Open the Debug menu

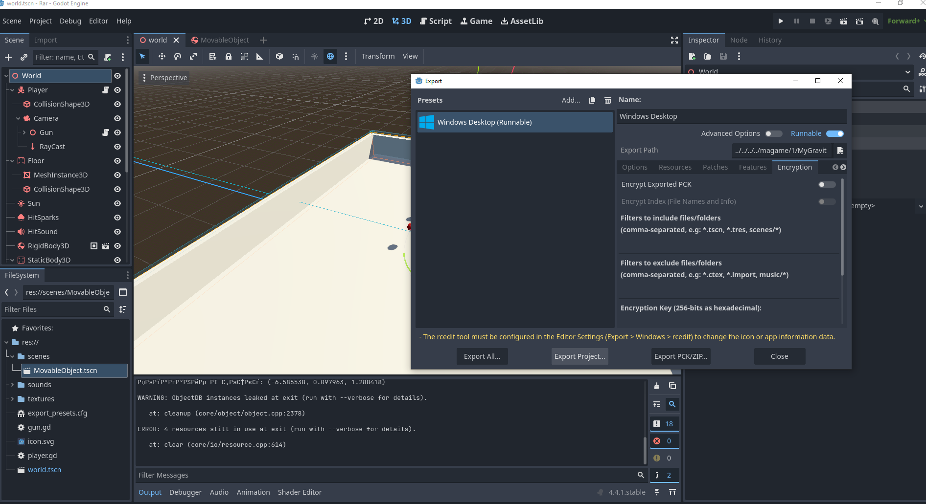[70, 21]
